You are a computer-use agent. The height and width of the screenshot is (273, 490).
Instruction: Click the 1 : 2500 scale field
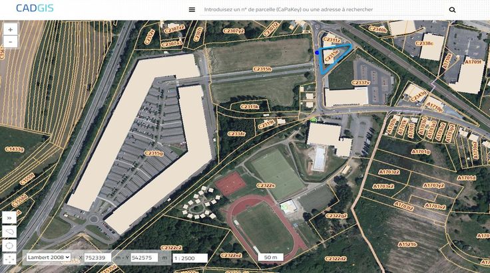(190, 257)
